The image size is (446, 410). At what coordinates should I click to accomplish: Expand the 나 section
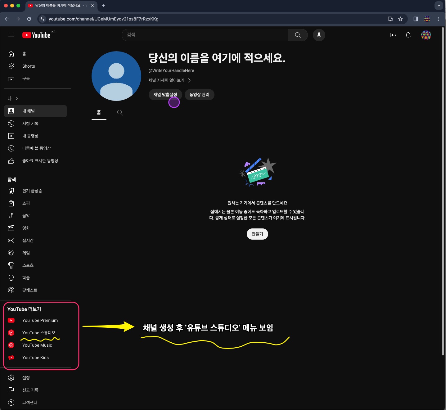coord(13,98)
